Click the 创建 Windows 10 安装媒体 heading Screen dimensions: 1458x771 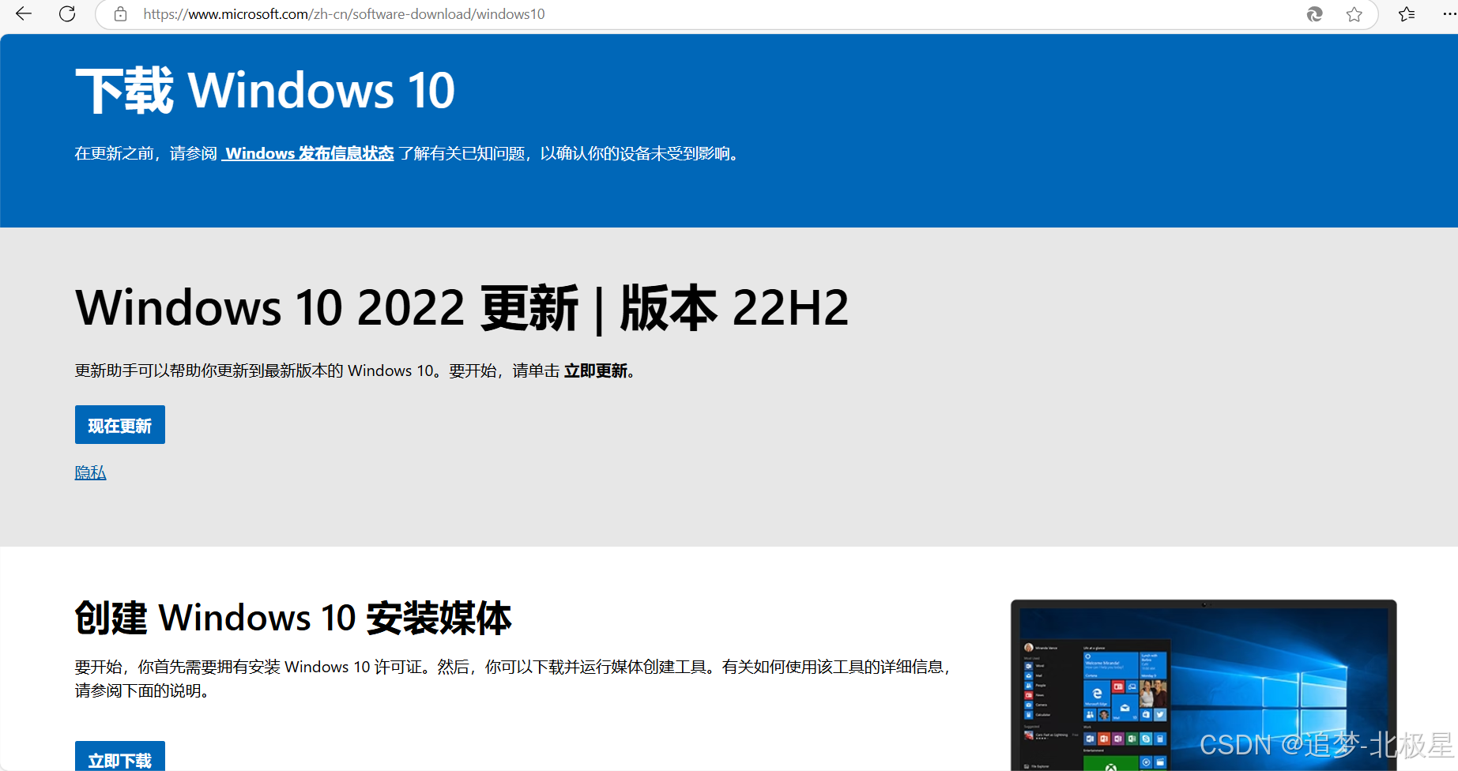(293, 618)
